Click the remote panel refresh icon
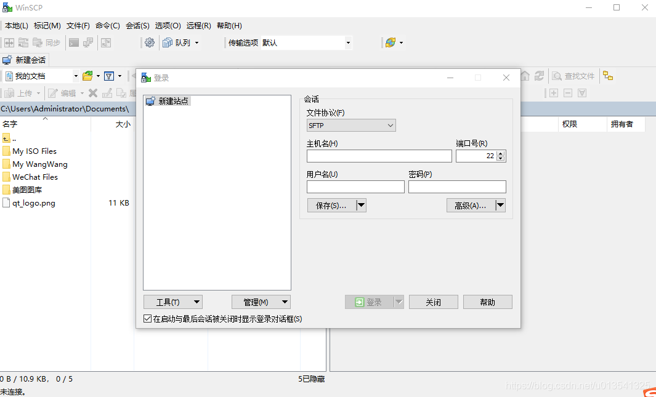 (540, 76)
